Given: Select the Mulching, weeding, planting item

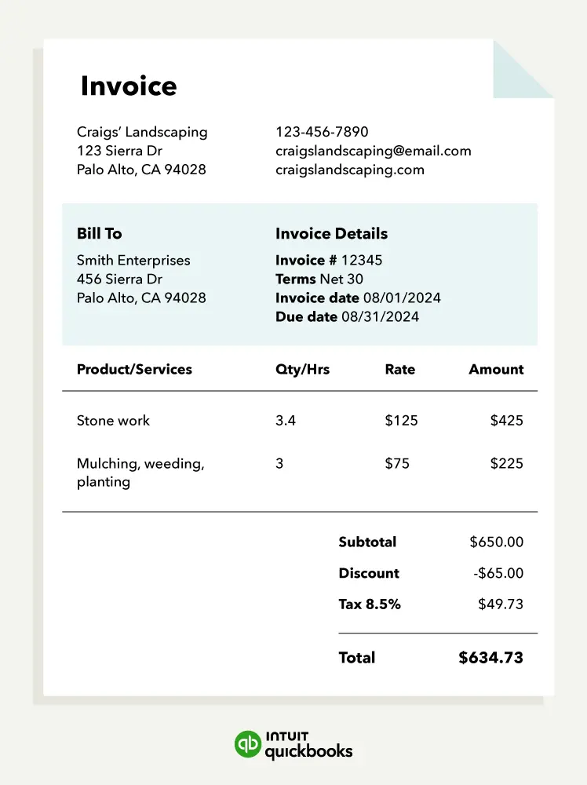Looking at the screenshot, I should [x=140, y=473].
